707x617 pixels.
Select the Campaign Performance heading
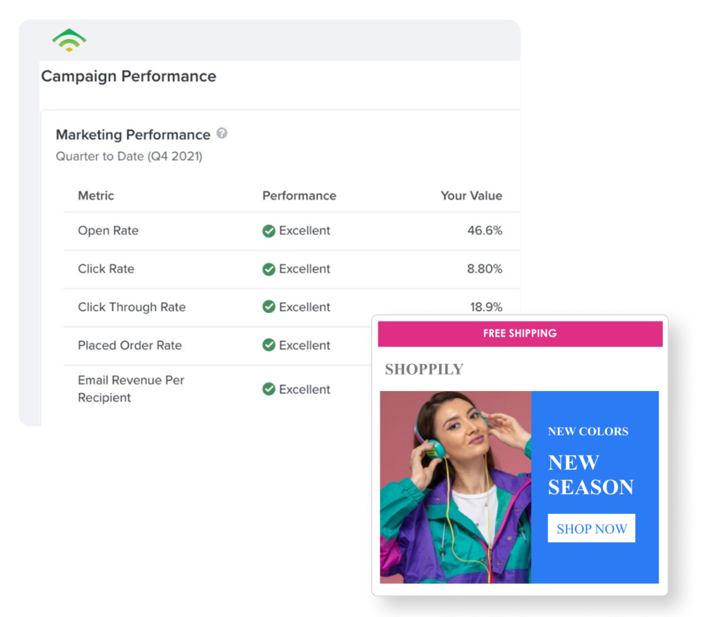128,76
